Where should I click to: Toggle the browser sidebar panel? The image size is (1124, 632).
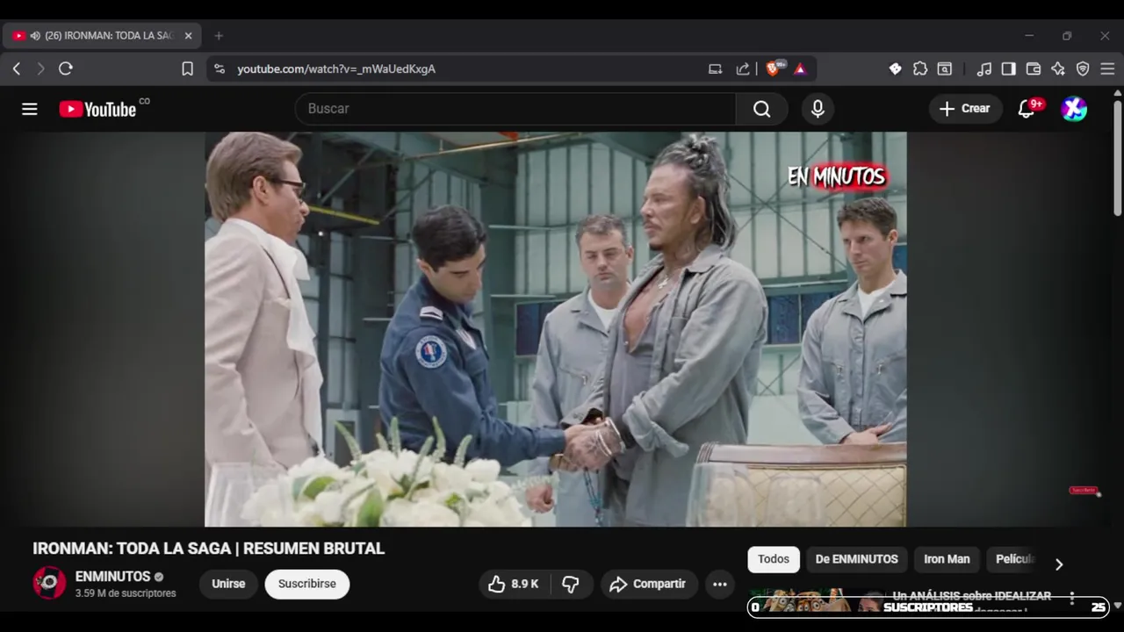[x=1009, y=68]
